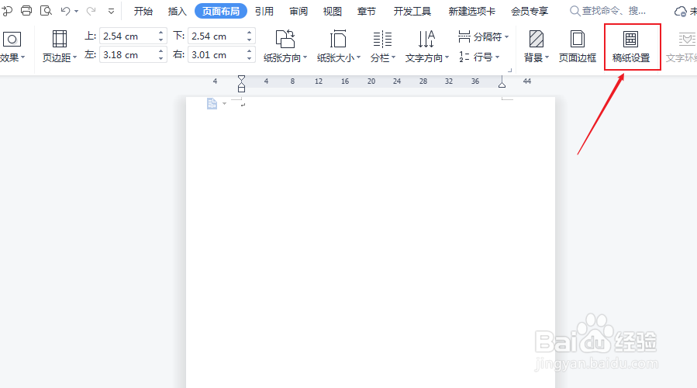This screenshot has width=697, height=388.
Task: Open the 引用 tab
Action: coord(264,11)
